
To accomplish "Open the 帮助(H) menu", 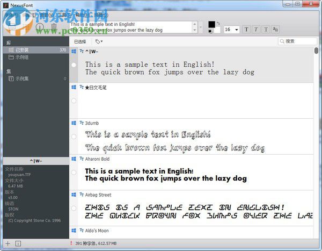I will point(83,15).
